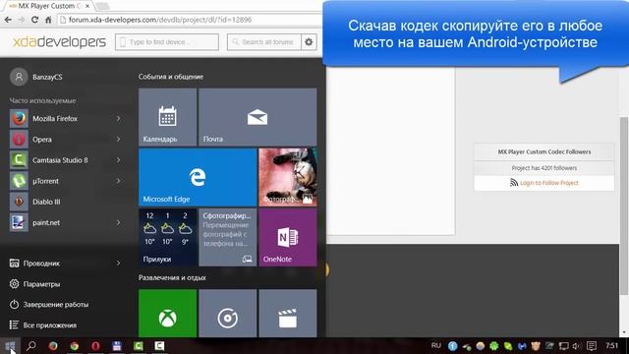
Task: Open the green Xbox tile
Action: [x=168, y=314]
